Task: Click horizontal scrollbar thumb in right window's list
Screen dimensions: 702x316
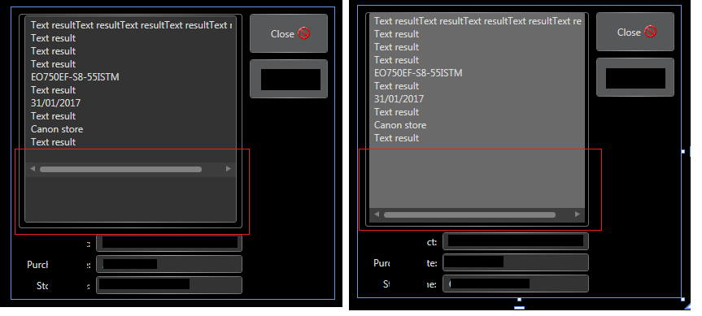Action: (x=469, y=215)
